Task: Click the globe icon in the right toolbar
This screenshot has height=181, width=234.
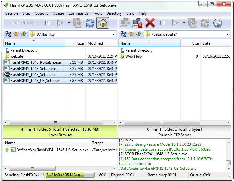Action: click(x=218, y=23)
